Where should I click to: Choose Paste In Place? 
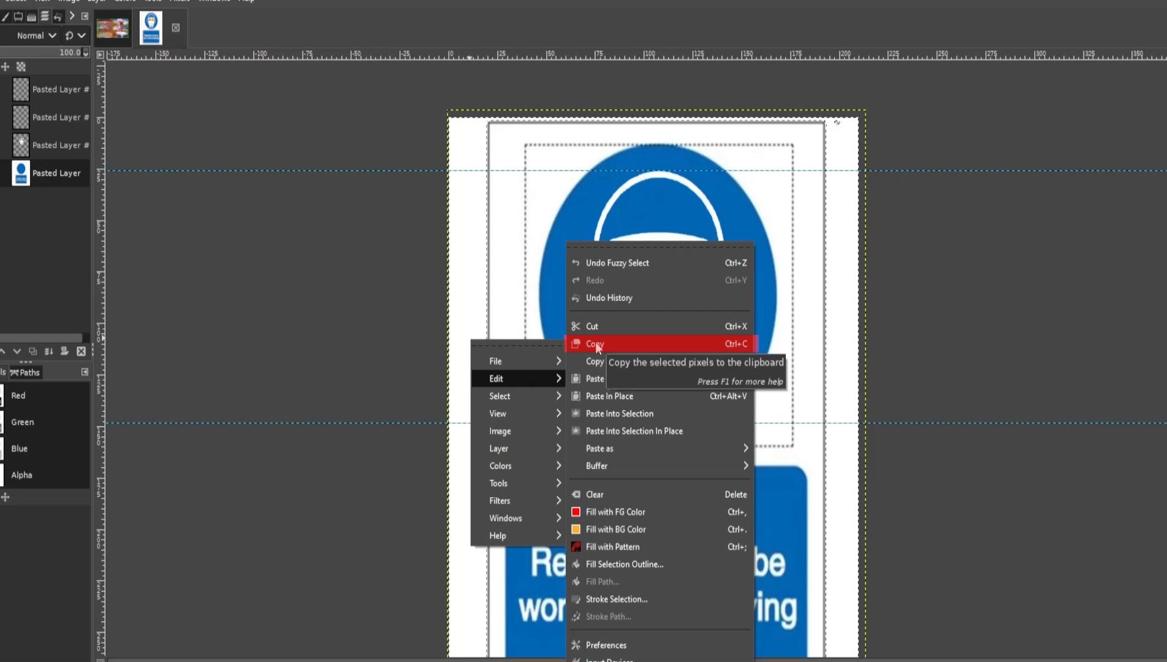660,397
